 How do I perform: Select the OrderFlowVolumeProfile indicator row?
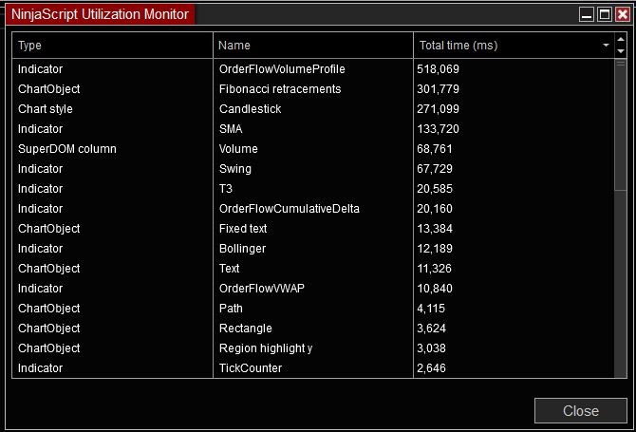pyautogui.click(x=282, y=69)
